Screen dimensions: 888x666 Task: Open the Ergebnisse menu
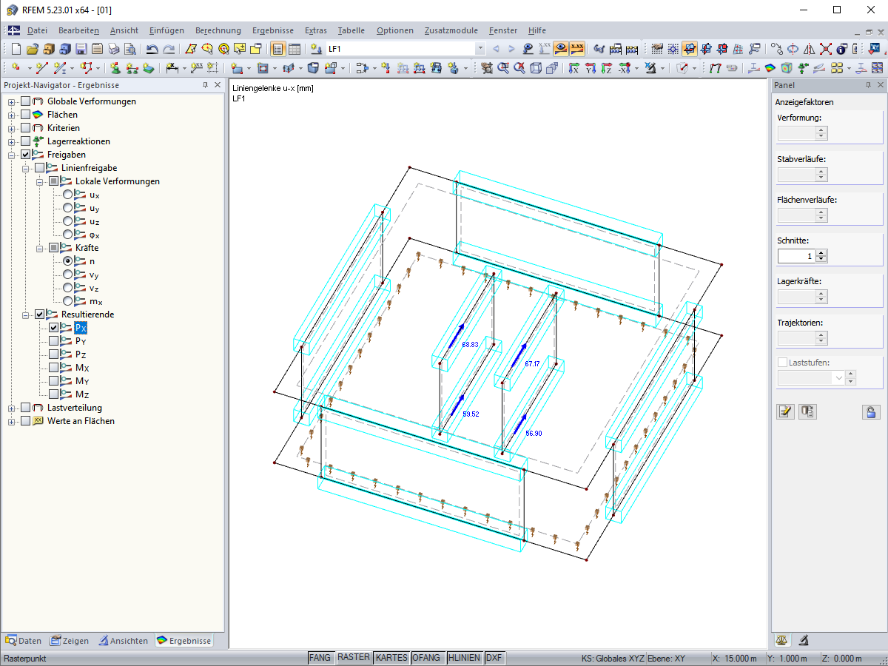click(x=273, y=30)
